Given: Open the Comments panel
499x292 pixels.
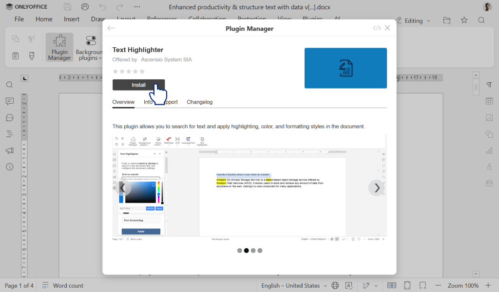Looking at the screenshot, I should [x=9, y=101].
